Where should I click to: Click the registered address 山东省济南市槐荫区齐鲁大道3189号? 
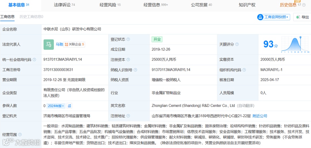coord(201,116)
